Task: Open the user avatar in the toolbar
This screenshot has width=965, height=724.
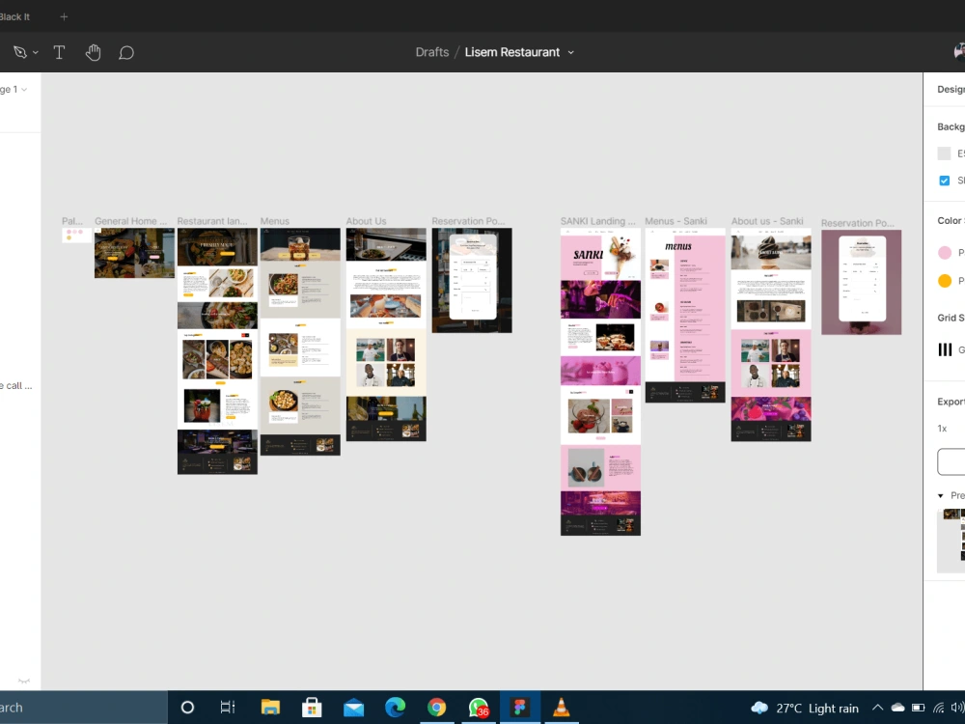Action: [959, 52]
